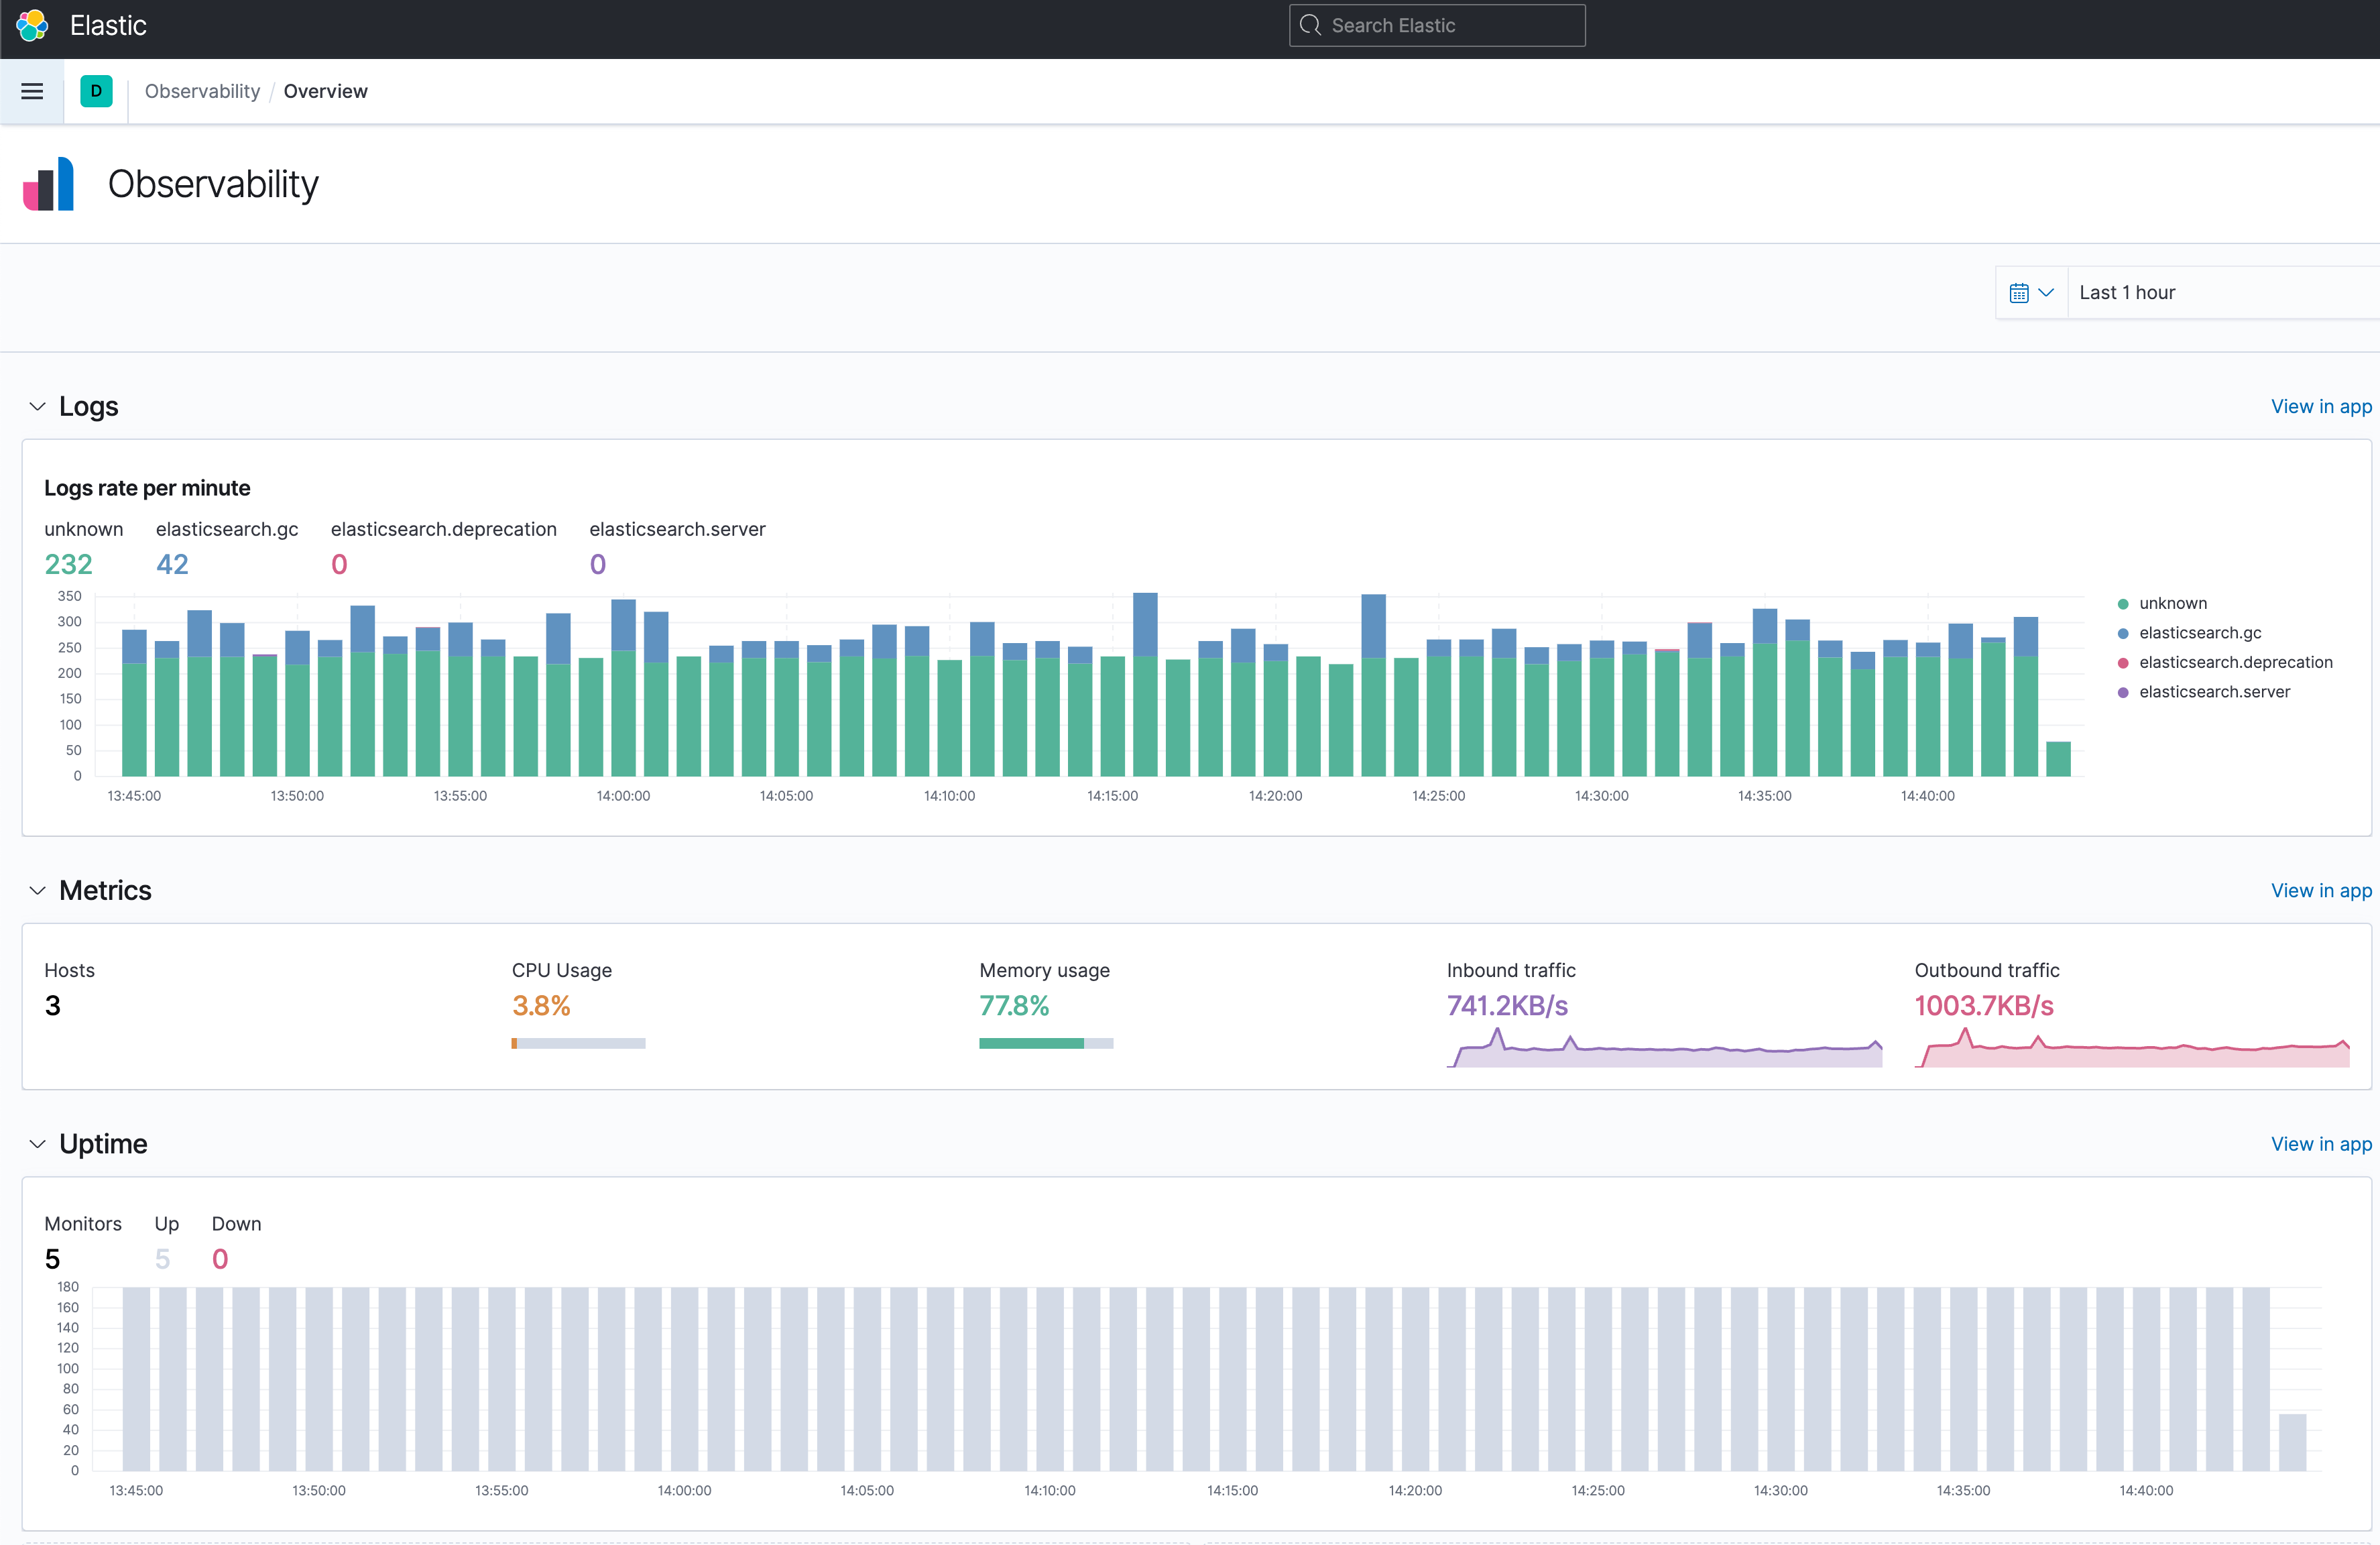The image size is (2380, 1545).
Task: Click the green D space avatar
Action: pos(96,91)
